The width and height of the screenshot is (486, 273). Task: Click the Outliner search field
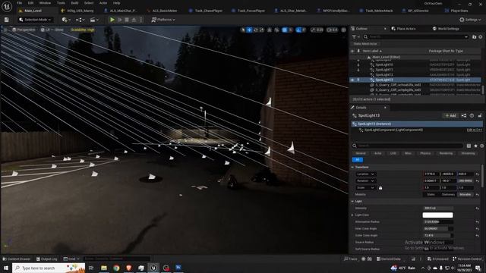[415, 36]
